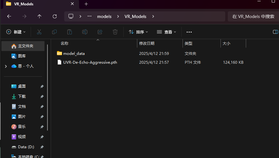Image resolution: width=279 pixels, height=158 pixels.
Task: Click the Paste clipboard icon
Action: (70, 32)
